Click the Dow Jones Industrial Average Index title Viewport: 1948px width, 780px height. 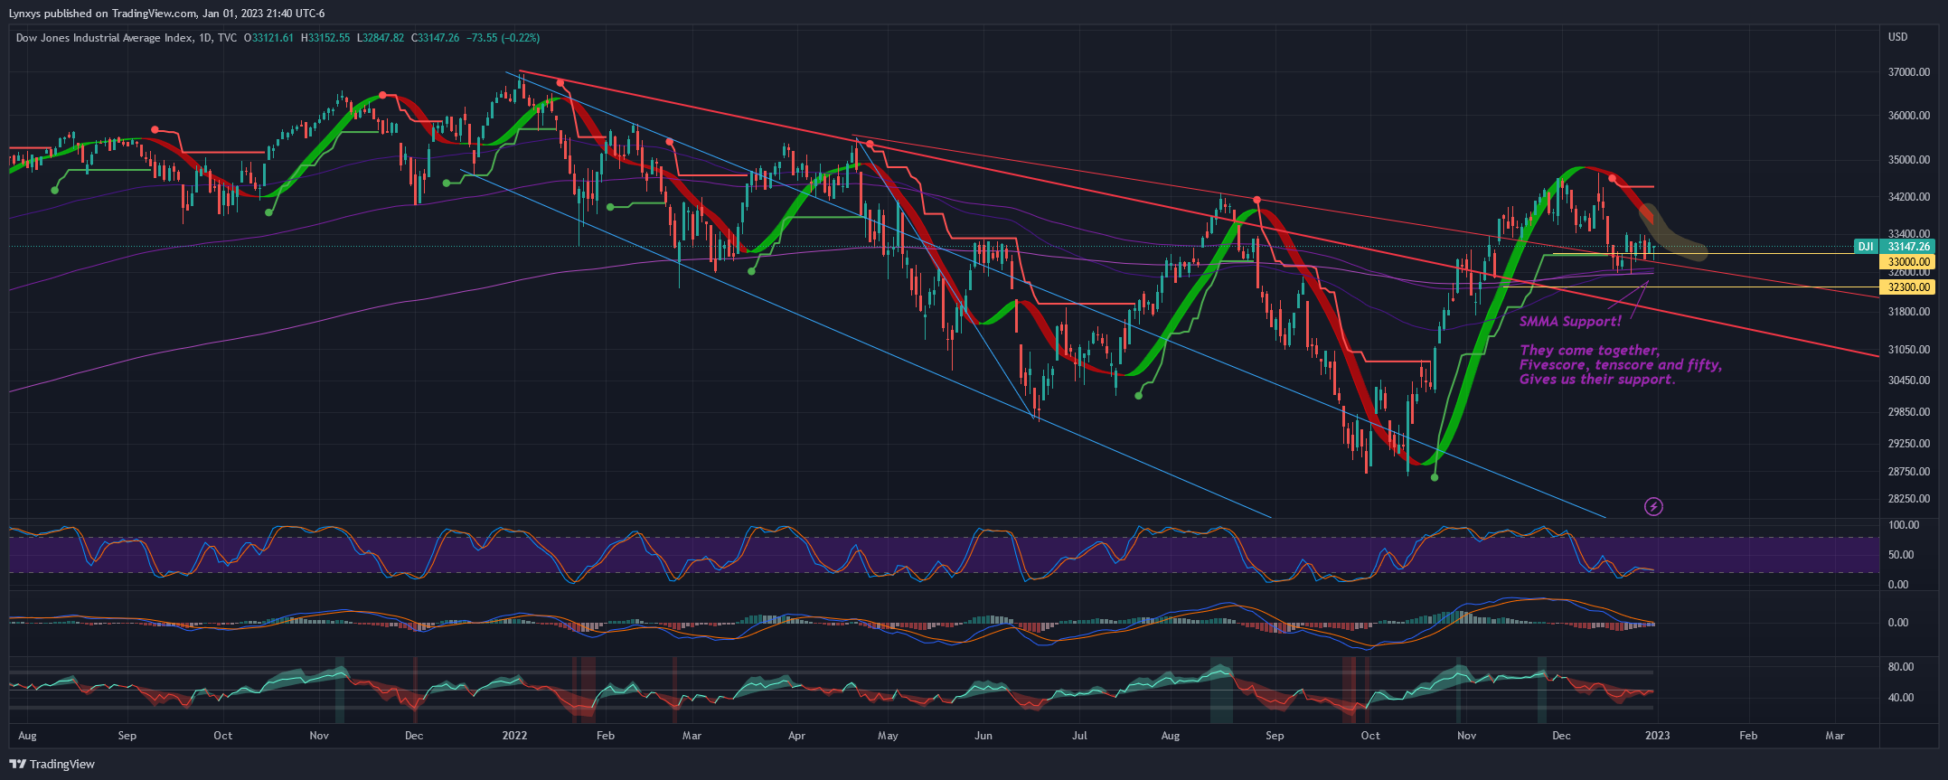coord(104,38)
